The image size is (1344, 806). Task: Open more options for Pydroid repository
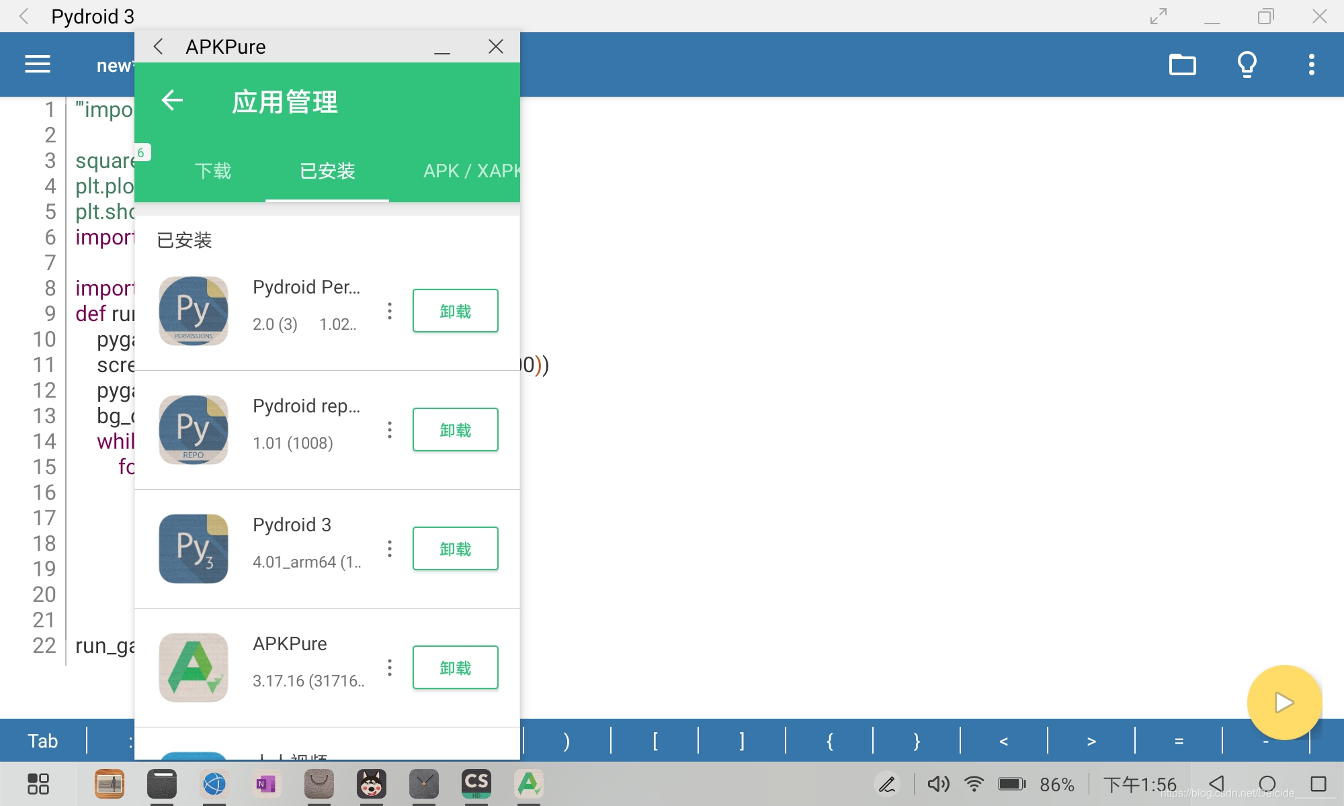pos(390,430)
